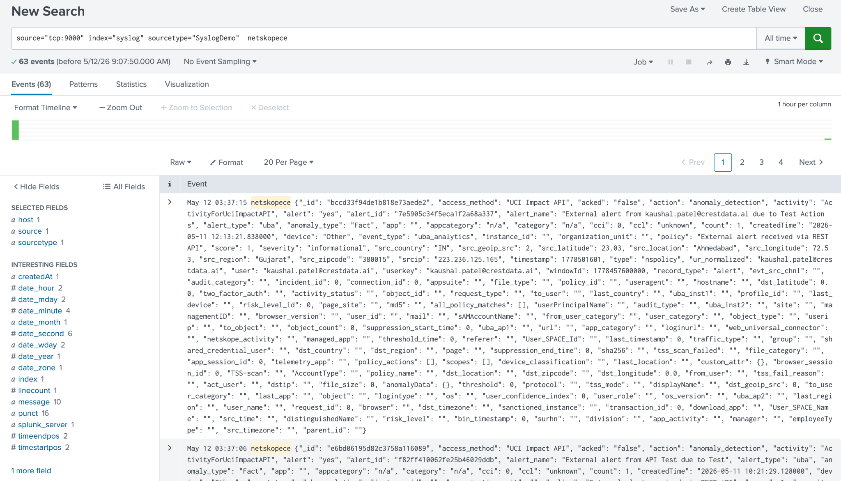Open the timestartpos field
841x481 pixels.
pos(39,447)
